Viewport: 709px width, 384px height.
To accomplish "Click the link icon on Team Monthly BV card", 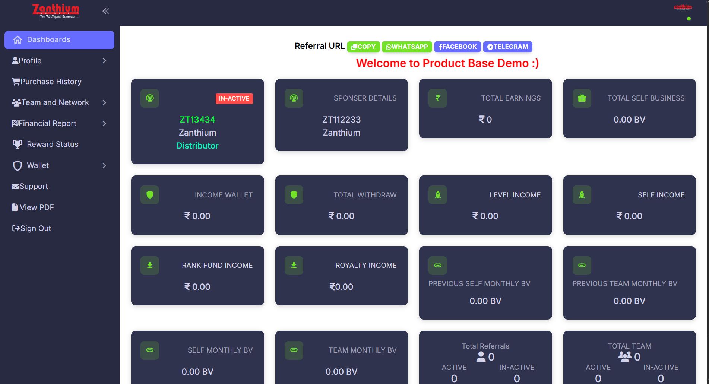I will tap(294, 350).
